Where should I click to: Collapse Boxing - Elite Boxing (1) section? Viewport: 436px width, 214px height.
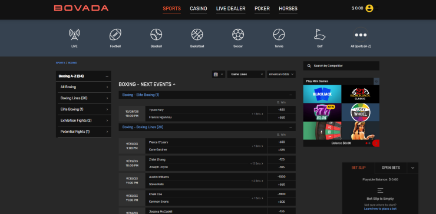pyautogui.click(x=290, y=95)
